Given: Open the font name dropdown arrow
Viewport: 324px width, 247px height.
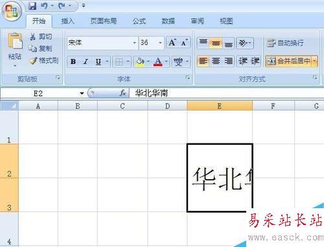Looking at the screenshot, I should (x=134, y=43).
